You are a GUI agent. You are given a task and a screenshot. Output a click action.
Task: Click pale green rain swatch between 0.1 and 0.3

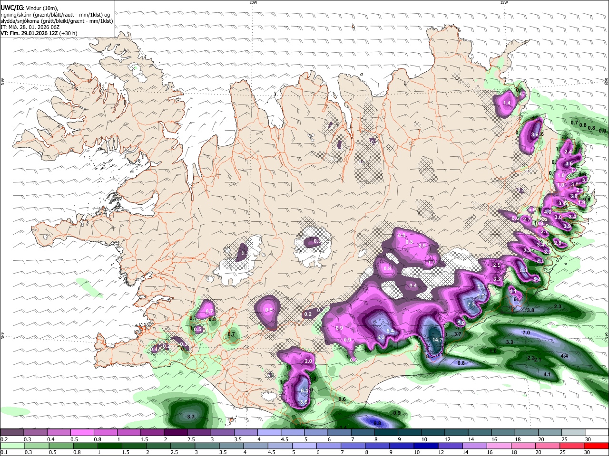[x=12, y=446]
